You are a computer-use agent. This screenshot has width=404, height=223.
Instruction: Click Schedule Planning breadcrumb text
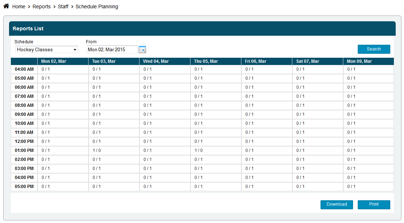[96, 6]
